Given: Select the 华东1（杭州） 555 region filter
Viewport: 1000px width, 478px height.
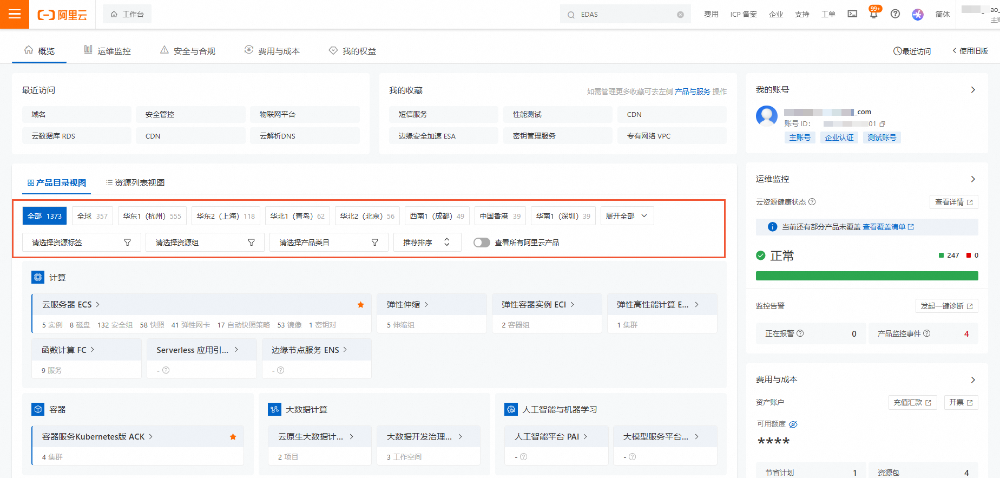Looking at the screenshot, I should click(x=152, y=216).
